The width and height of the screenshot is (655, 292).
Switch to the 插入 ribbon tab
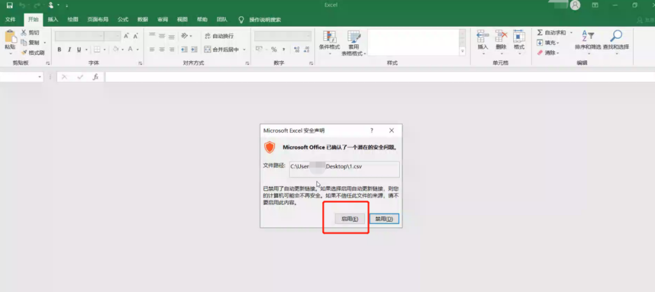[x=53, y=19]
